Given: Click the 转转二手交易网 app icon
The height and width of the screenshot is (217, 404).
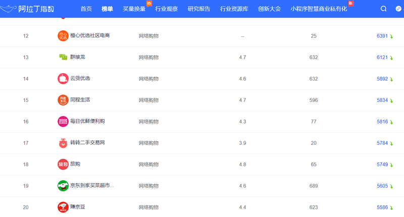Looking at the screenshot, I should click(63, 143).
